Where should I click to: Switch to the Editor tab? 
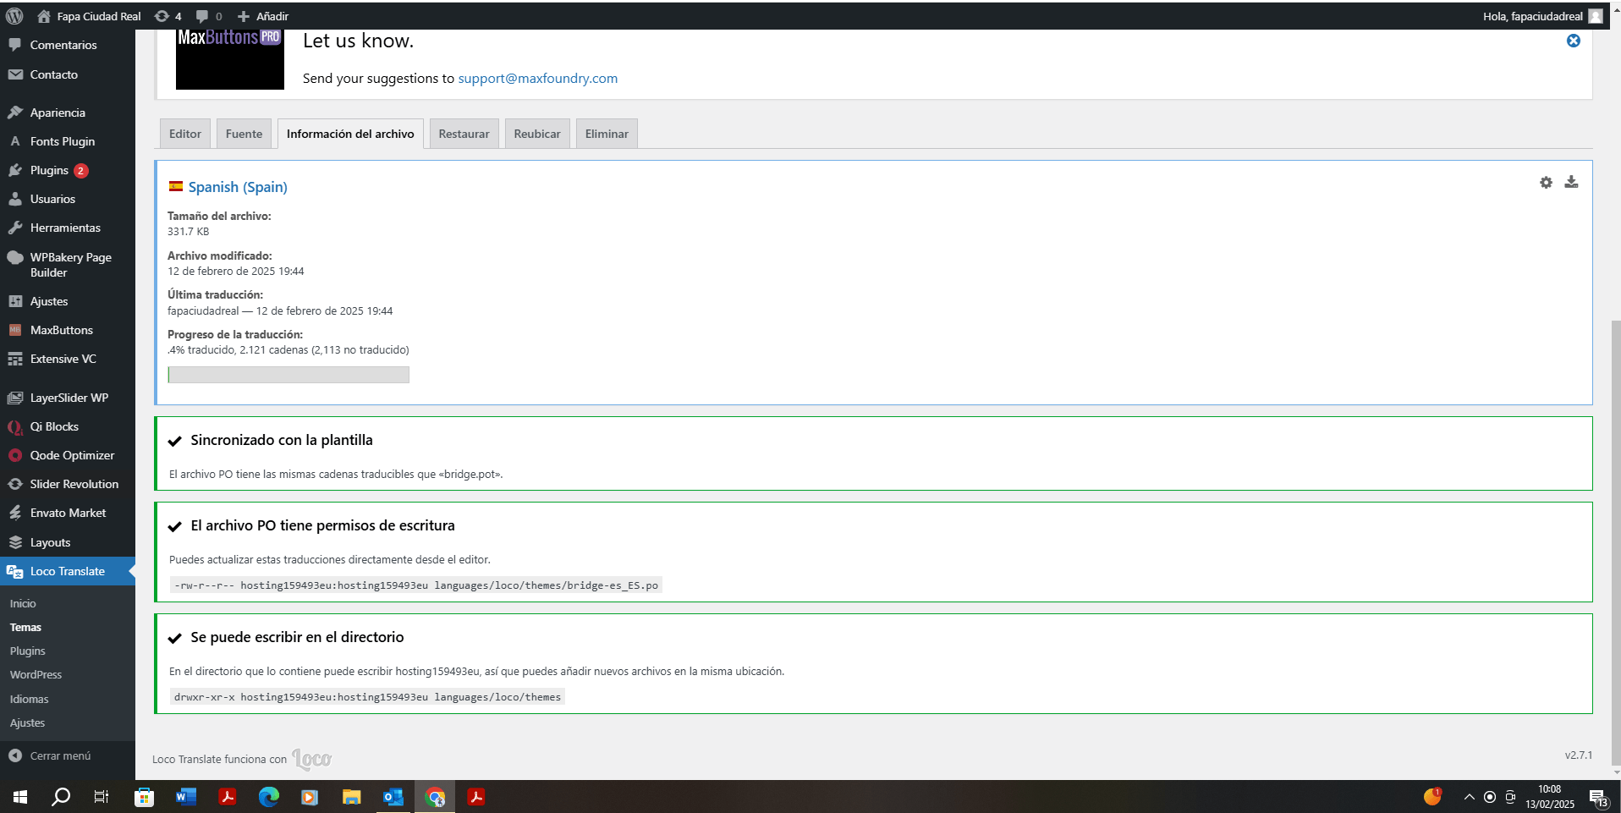pos(185,134)
